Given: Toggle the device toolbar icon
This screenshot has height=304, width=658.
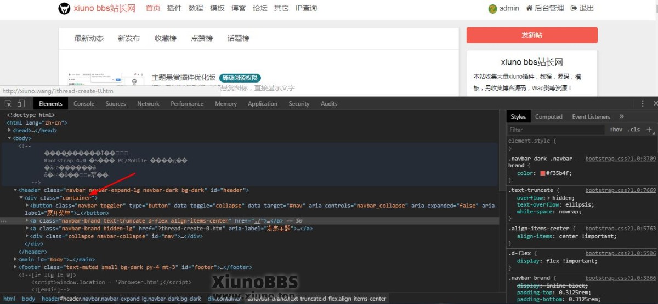Looking at the screenshot, I should (21, 103).
